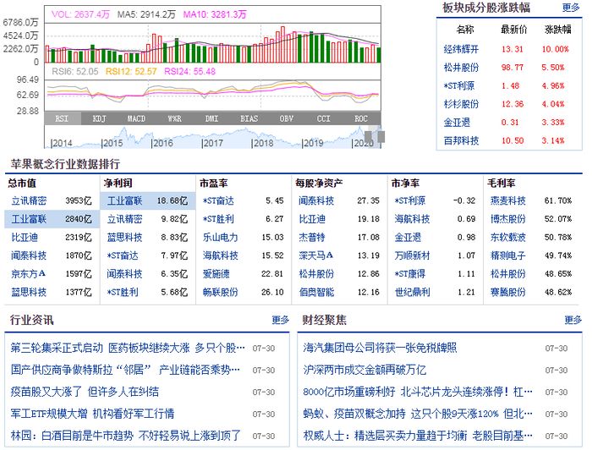Image resolution: width=592 pixels, height=450 pixels.
Task: Open 佰奥智能 under 每股净资产 ranking
Action: [316, 292]
